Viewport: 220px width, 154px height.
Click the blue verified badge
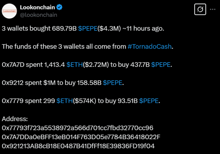59,7
